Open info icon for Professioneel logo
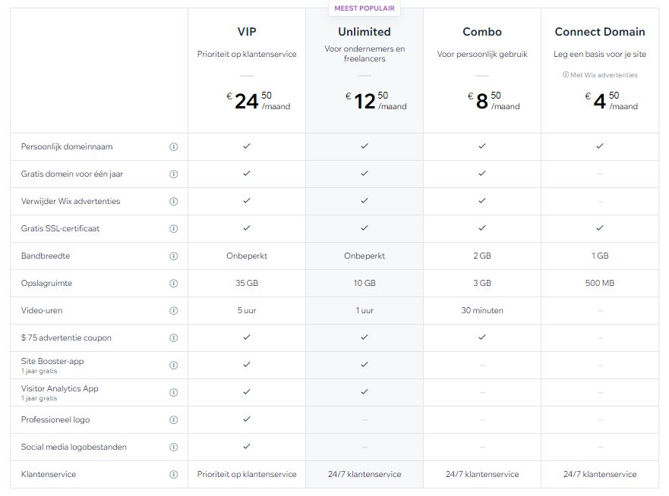669x496 pixels. [x=173, y=420]
